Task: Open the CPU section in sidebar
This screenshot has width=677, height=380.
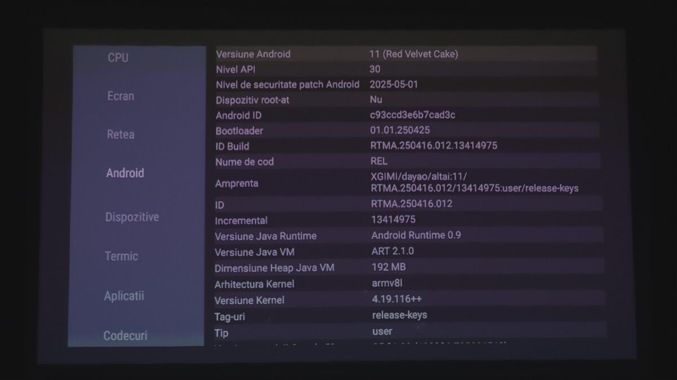Action: point(118,58)
